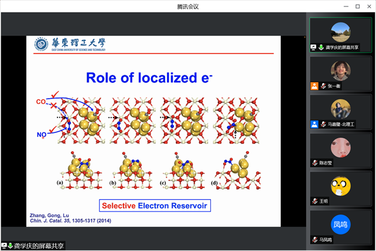Screen dimensions: 376x251
Task: Click 马凤鸣's muted microphone icon
Action: point(314,239)
